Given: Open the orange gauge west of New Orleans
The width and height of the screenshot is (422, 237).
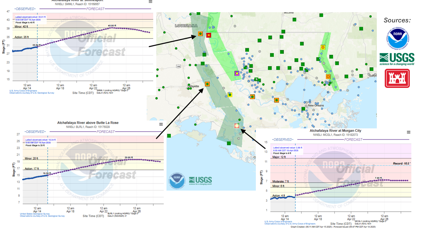Looking at the screenshot, I should 276,99.
